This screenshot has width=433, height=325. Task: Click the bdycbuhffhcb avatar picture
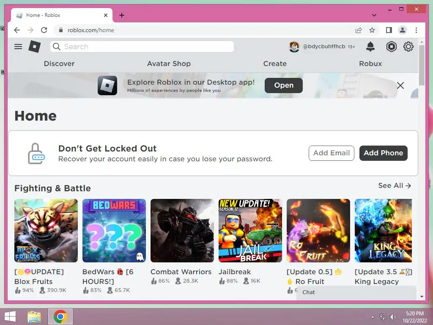pos(294,47)
